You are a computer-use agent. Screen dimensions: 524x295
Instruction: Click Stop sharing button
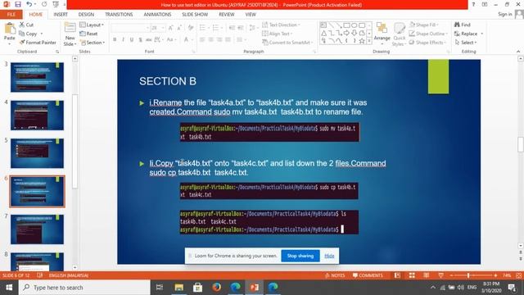pos(300,256)
